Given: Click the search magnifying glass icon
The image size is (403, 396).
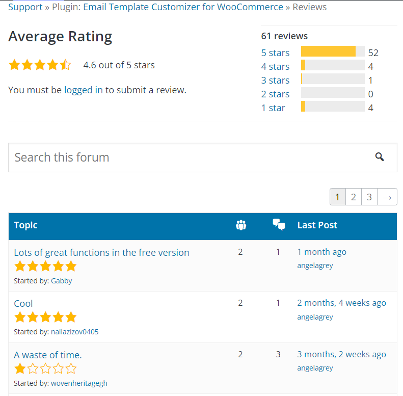Looking at the screenshot, I should point(379,157).
